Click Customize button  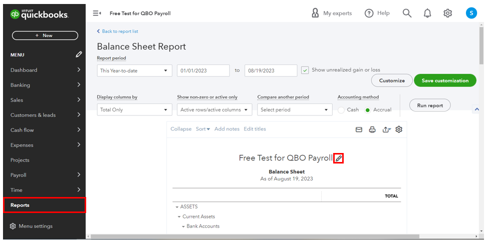[392, 80]
